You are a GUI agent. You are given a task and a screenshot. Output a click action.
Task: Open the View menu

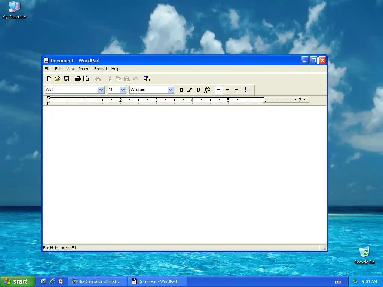(70, 69)
